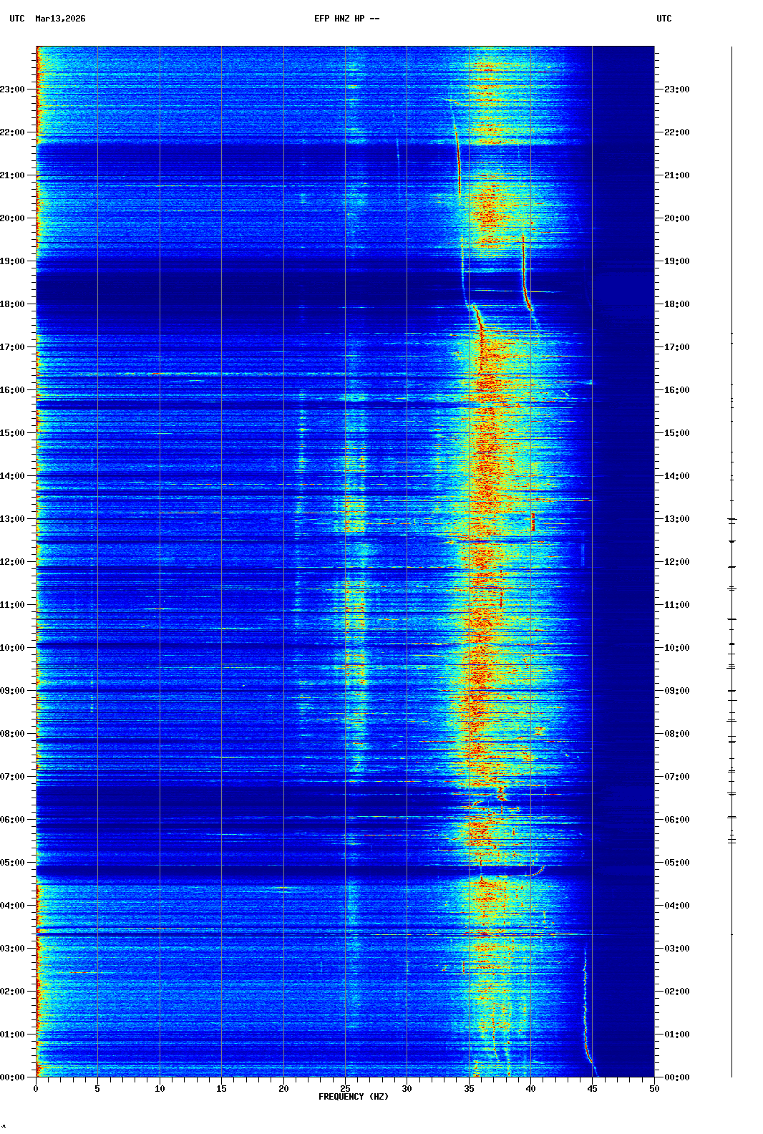Select the 12:00 marker on right axis
The height and width of the screenshot is (1134, 763).
tap(676, 562)
